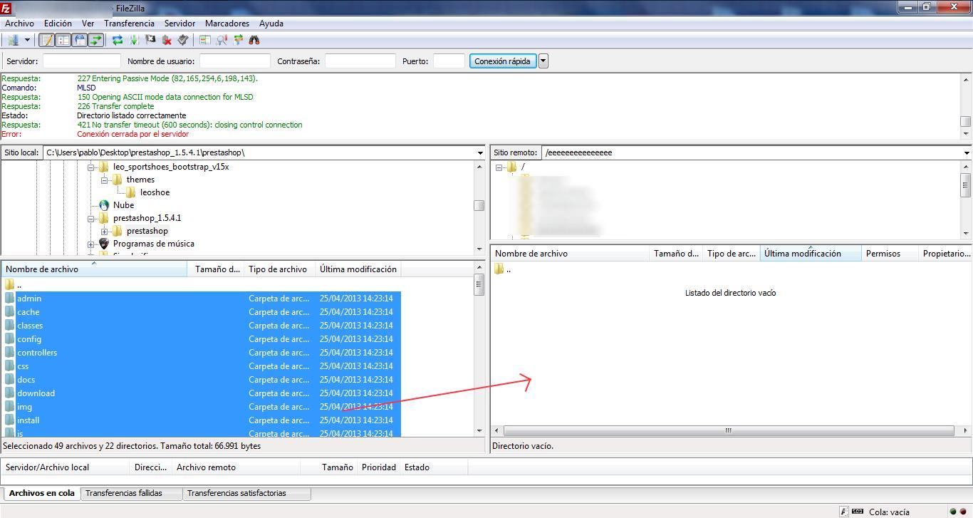Collapse the prestashop_1.5.4.1 tree folder
The height and width of the screenshot is (518, 973).
[91, 218]
